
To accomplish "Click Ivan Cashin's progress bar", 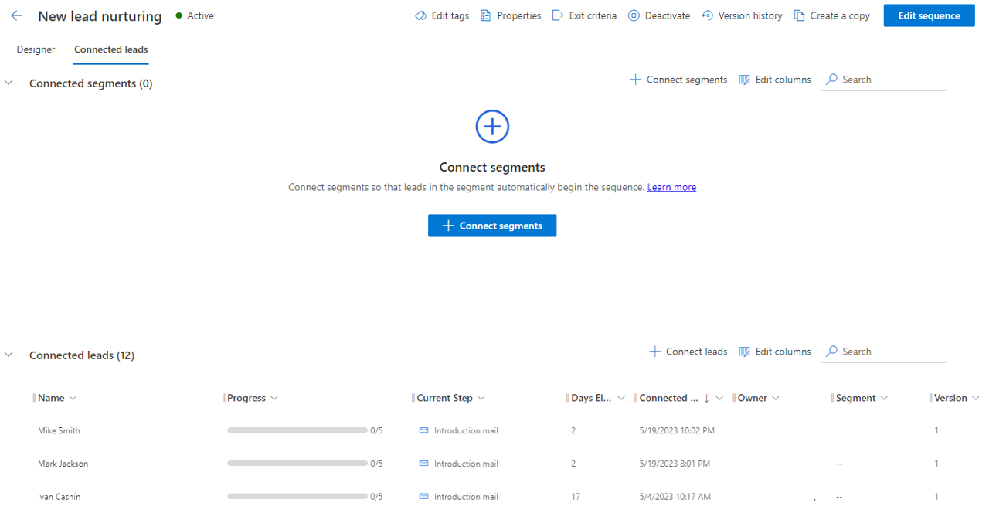I will click(297, 497).
